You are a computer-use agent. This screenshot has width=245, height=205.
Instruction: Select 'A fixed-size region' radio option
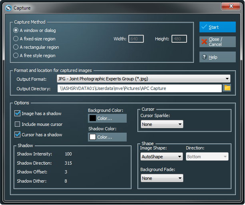point(16,39)
